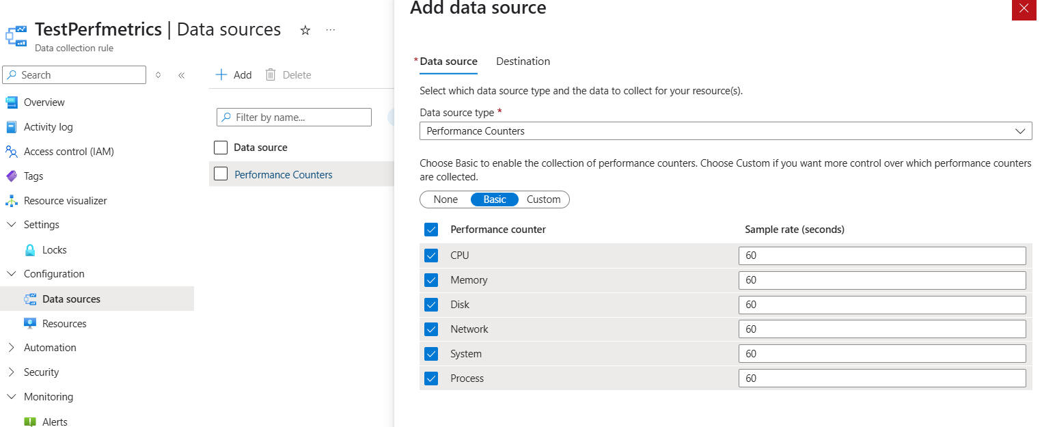This screenshot has width=1042, height=427.
Task: Open Overview in the sidebar
Action: [44, 102]
